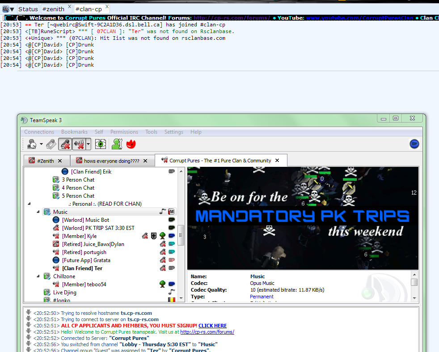Screen dimensions: 439x352
Task: Click the channel tree vertical scrollbar thumb
Action: click(181, 235)
